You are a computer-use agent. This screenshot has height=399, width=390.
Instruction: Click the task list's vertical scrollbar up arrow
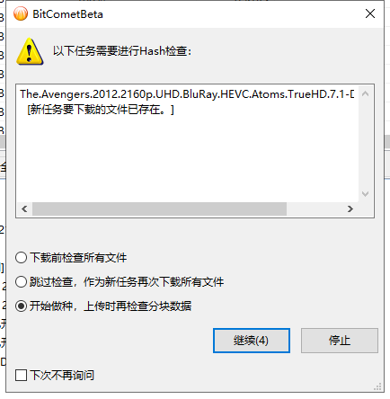point(365,93)
